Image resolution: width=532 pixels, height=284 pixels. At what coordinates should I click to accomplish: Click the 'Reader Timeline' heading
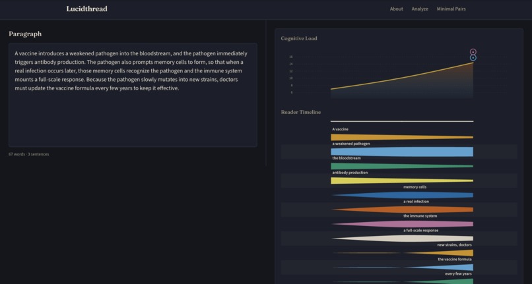click(300, 112)
